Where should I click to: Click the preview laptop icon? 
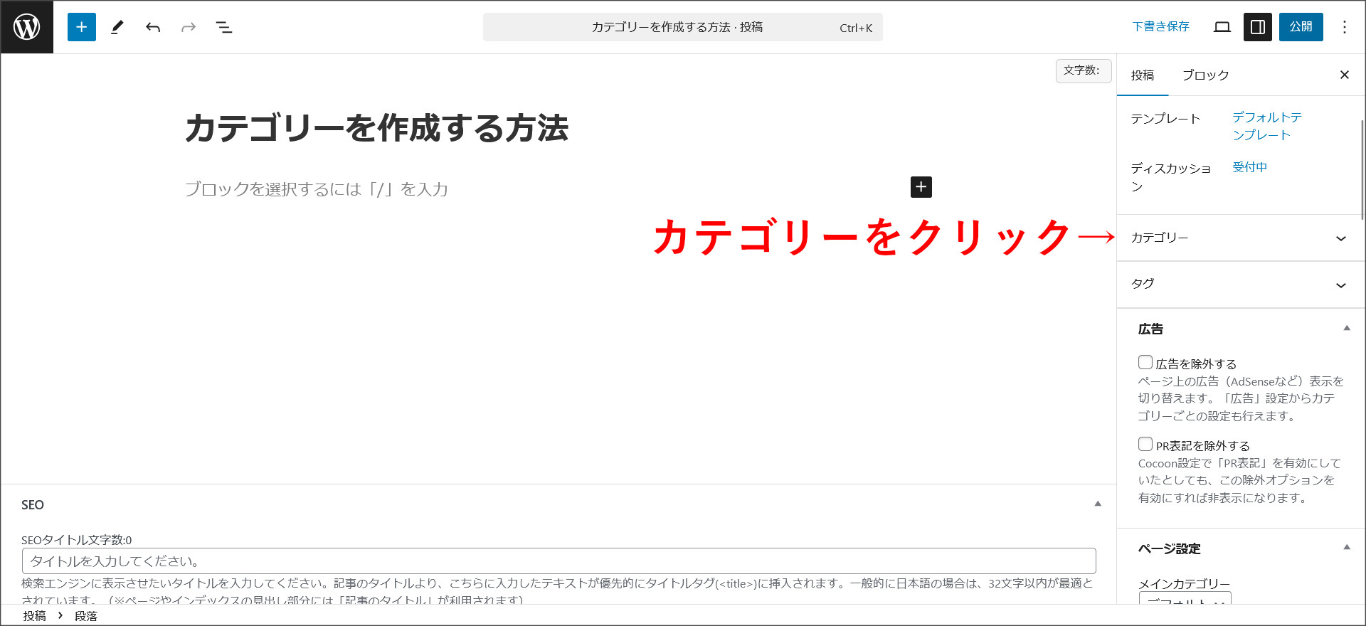point(1222,27)
